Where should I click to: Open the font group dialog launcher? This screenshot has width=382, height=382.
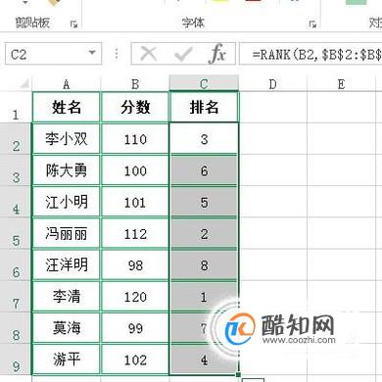(x=312, y=24)
